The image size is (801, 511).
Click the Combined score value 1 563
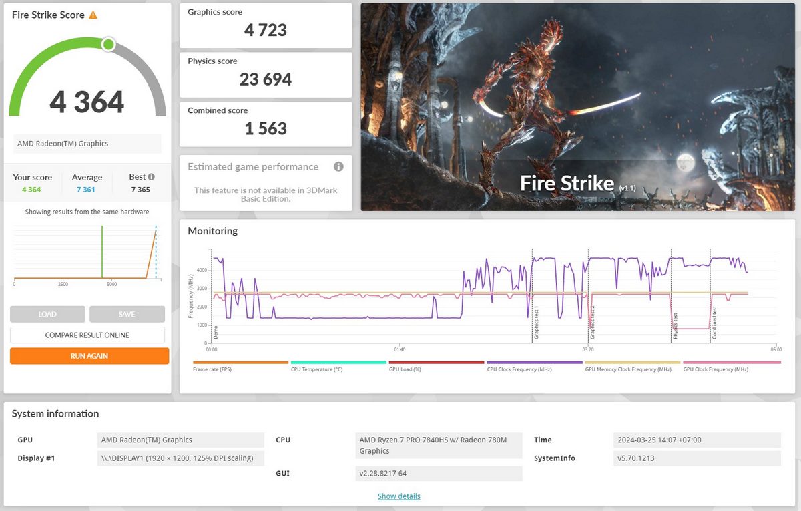tap(266, 128)
